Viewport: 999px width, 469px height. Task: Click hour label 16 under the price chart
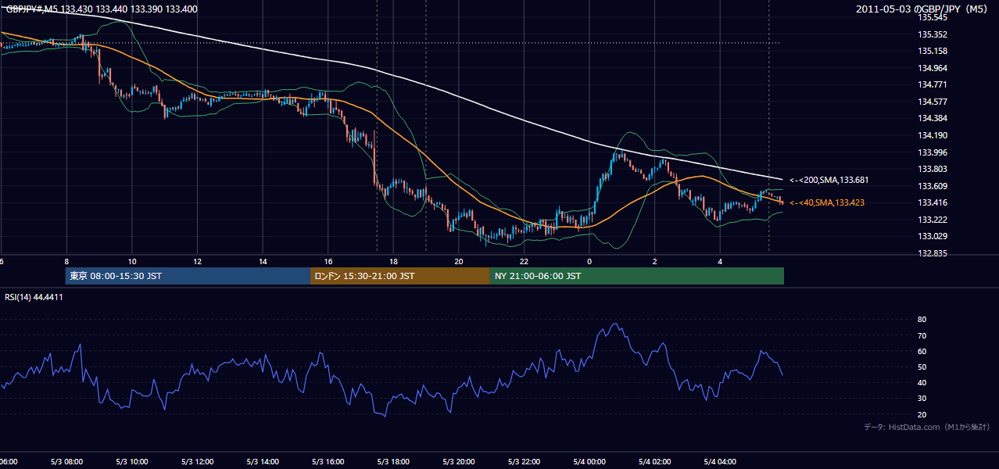(x=328, y=262)
